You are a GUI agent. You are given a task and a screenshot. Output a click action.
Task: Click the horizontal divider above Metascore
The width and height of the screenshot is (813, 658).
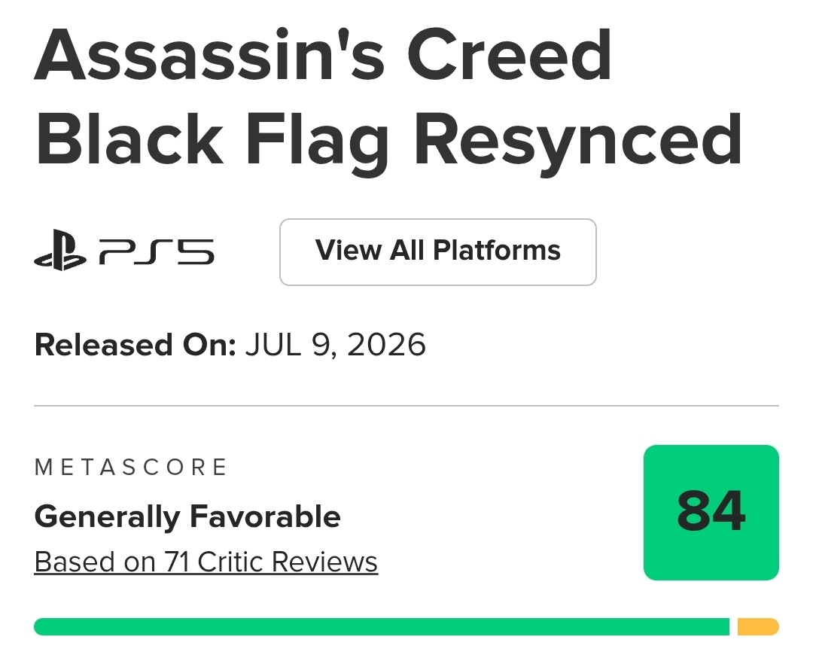(406, 406)
